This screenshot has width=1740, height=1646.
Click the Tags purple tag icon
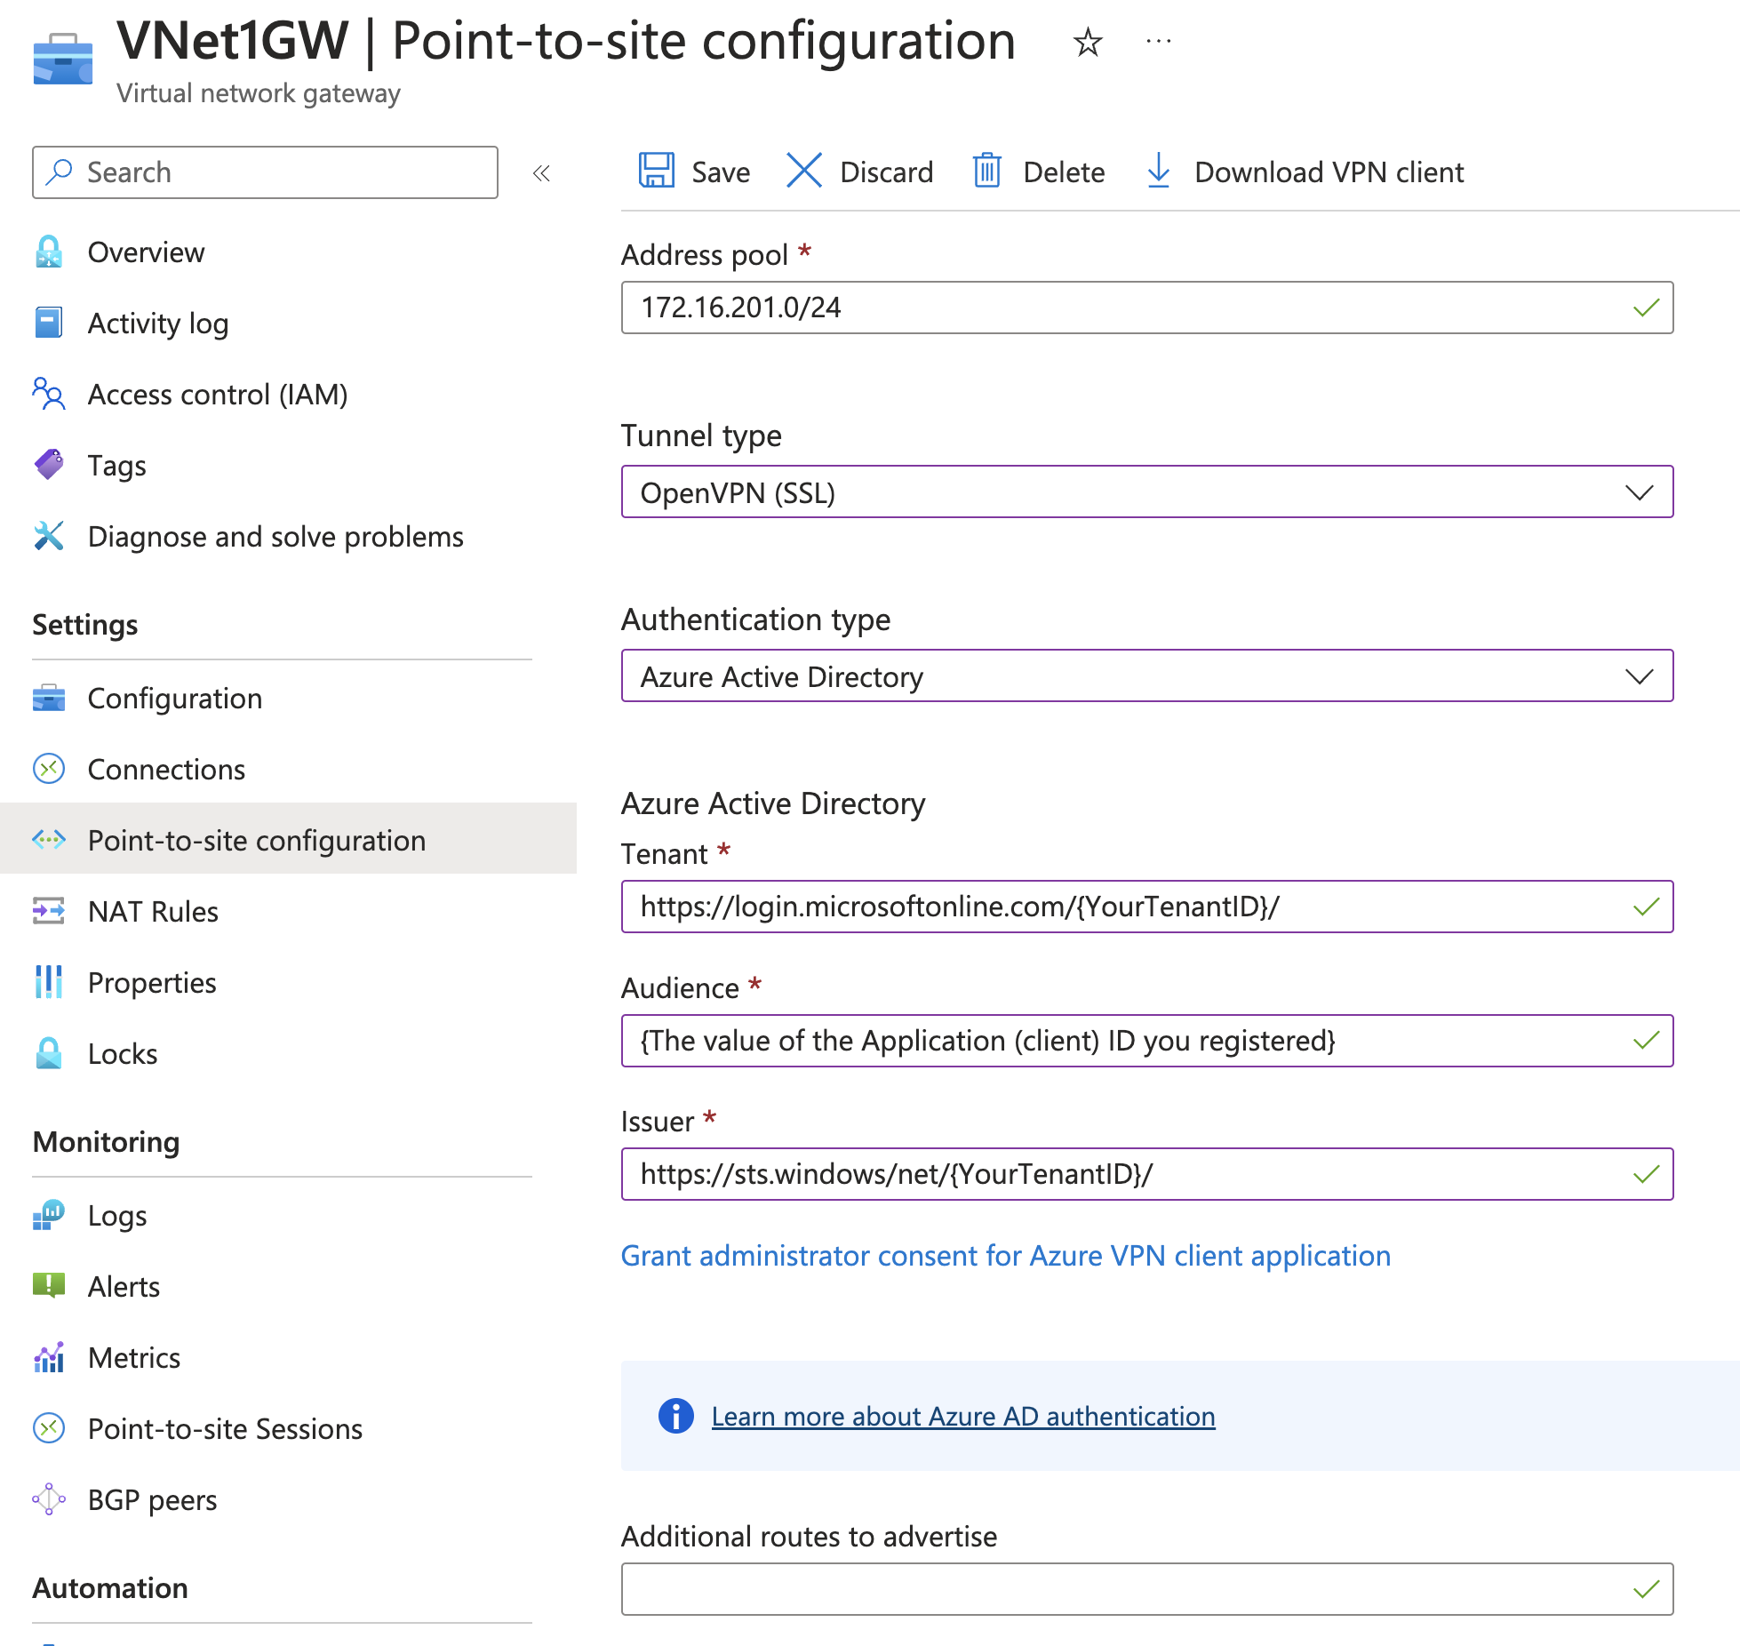tap(49, 465)
